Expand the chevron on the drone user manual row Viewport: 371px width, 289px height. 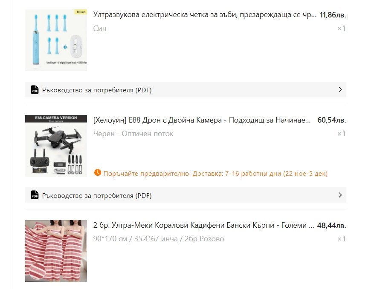[x=340, y=195]
